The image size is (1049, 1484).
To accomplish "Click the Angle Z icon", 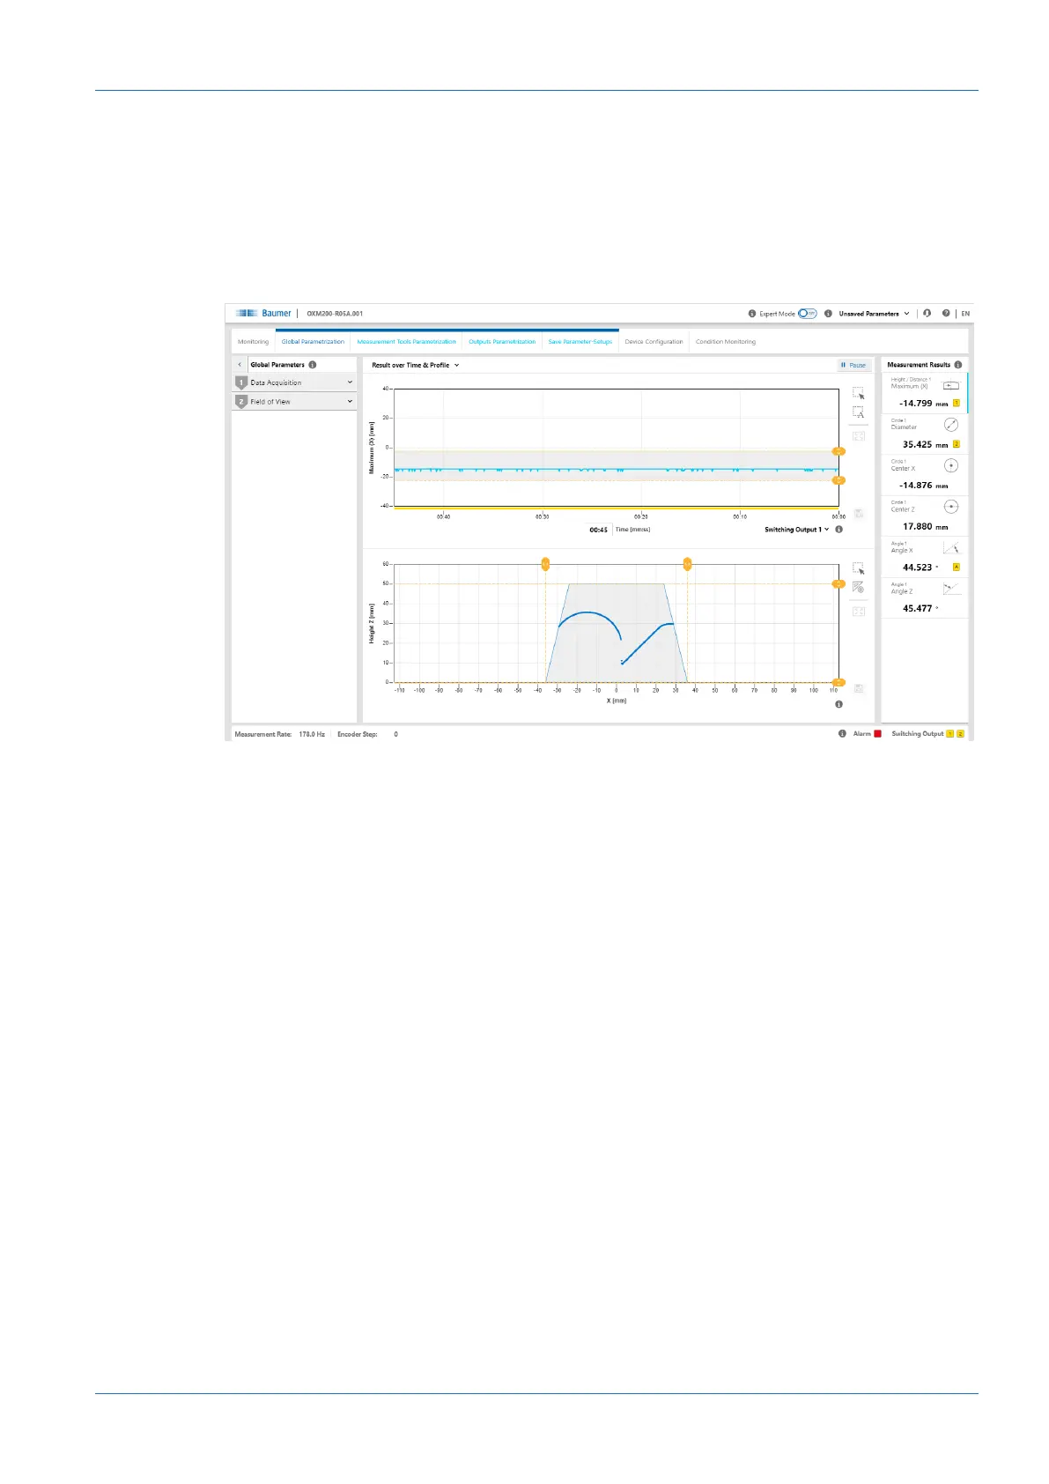I will (x=950, y=589).
